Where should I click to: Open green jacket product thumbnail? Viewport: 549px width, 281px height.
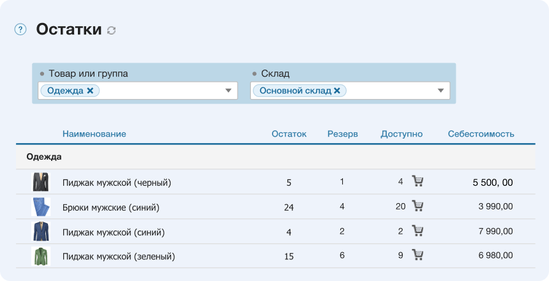tap(41, 256)
